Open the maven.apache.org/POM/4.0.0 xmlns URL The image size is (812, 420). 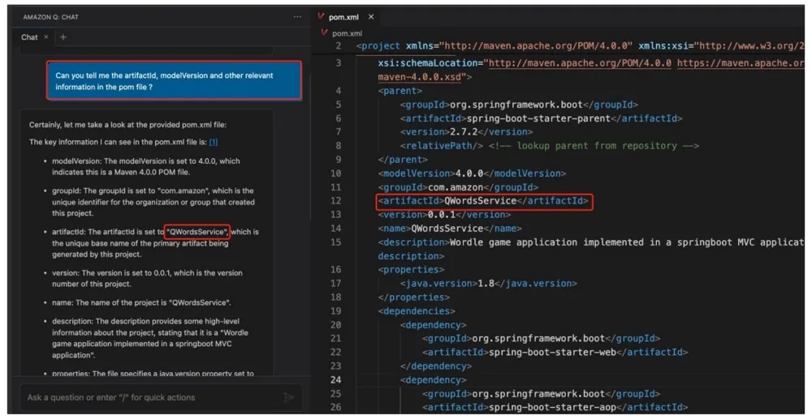(535, 46)
